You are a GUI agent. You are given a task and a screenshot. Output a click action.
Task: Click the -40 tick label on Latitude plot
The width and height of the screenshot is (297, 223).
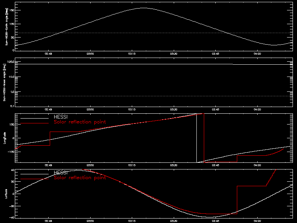pos(12,217)
